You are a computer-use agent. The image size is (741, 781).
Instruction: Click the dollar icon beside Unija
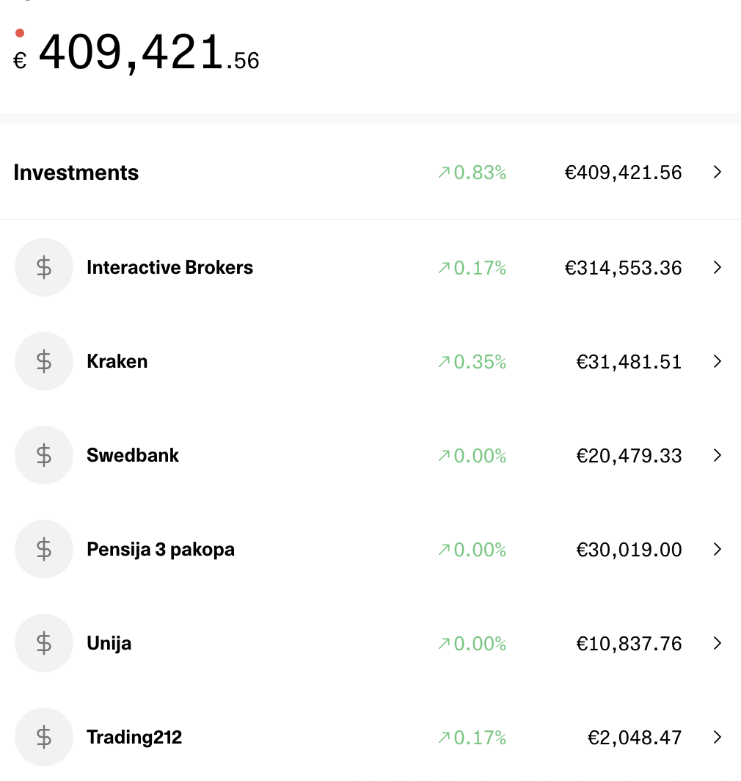click(x=44, y=643)
